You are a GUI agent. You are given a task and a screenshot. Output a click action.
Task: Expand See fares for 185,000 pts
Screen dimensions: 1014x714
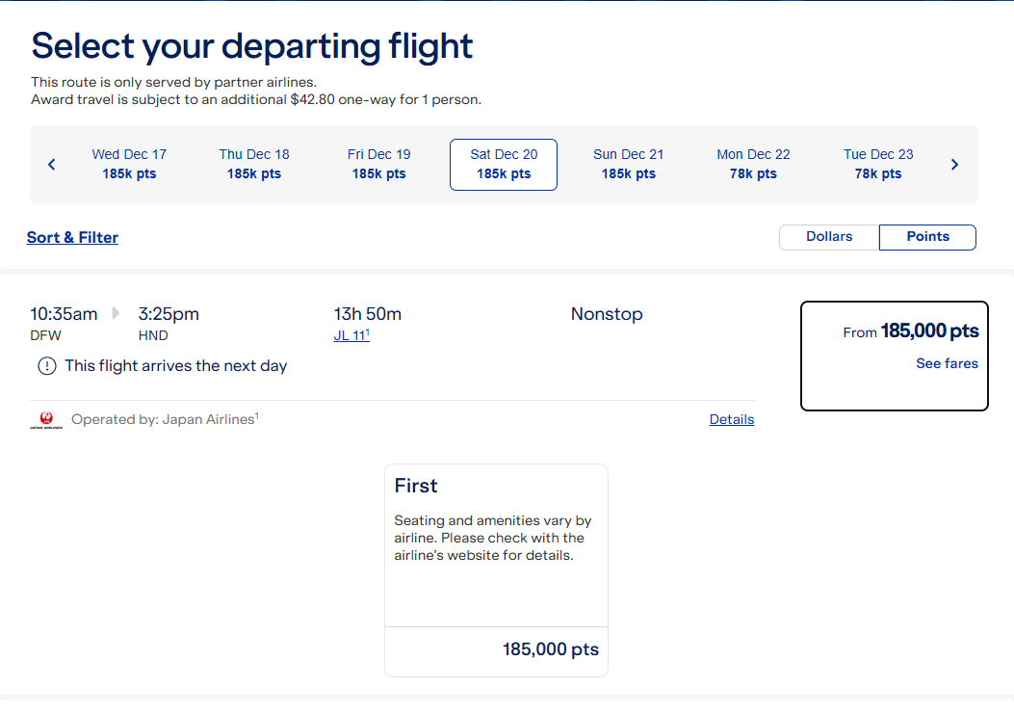point(947,363)
